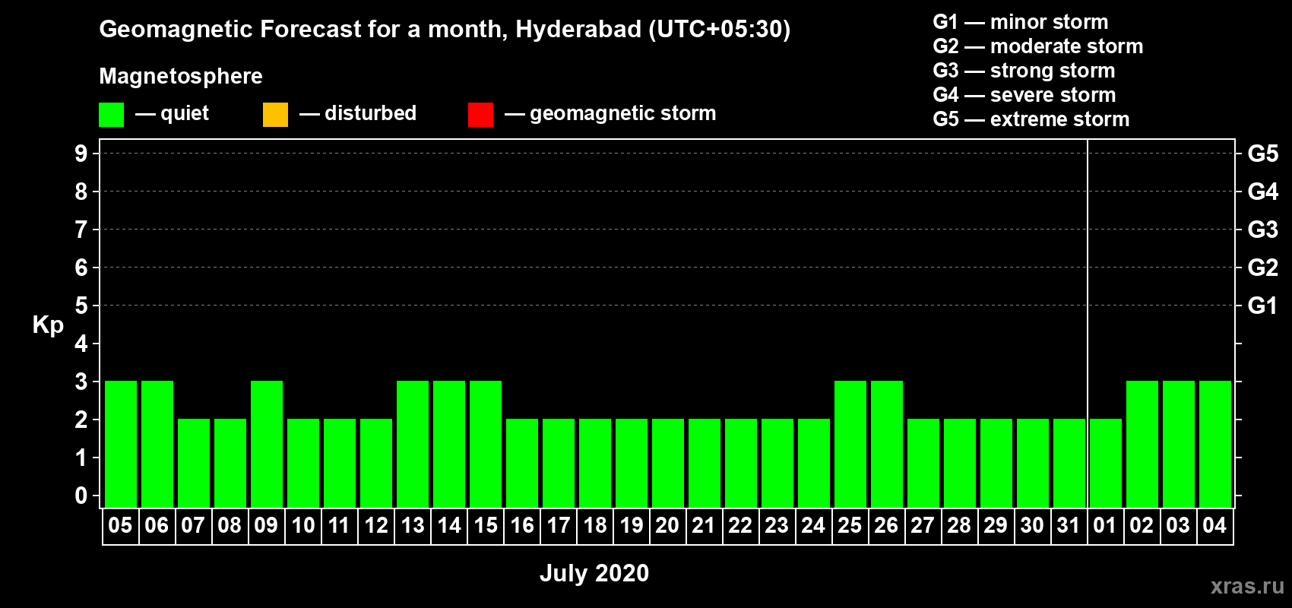This screenshot has width=1292, height=608.
Task: Click the green bar for date 26
Action: pyautogui.click(x=887, y=444)
